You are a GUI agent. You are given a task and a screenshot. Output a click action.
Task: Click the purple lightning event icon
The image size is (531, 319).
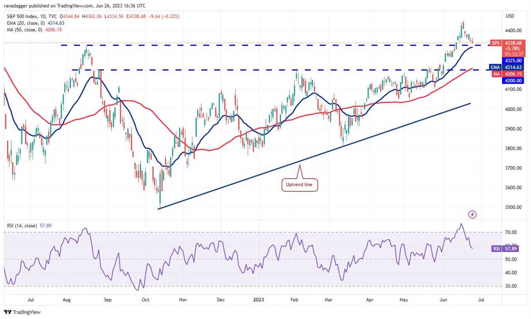coord(472,214)
